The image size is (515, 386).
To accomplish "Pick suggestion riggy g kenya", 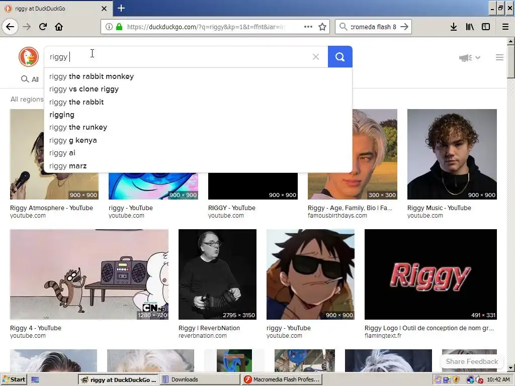I will click(198, 140).
